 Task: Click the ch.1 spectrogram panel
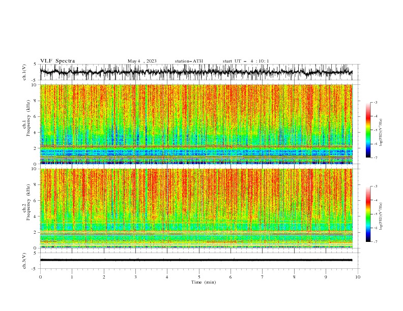click(196, 124)
